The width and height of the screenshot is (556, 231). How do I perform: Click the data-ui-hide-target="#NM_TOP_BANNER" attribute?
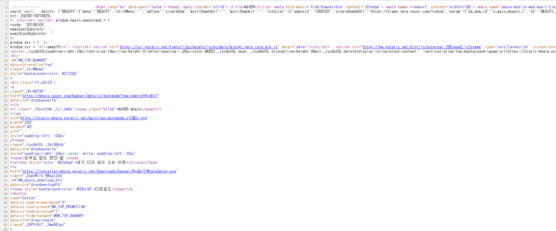[47, 216]
